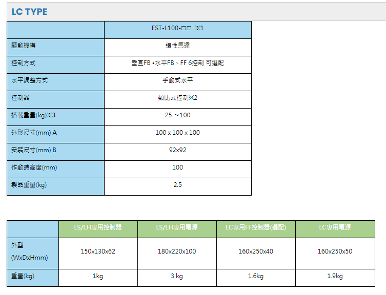Viewport: 386px width, 295px height.
Task: Click the 搭載重量(kg)※3 row label
Action: [x=33, y=116]
